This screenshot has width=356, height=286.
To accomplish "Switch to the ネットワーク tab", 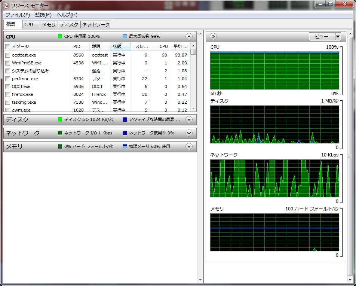I will pos(96,25).
